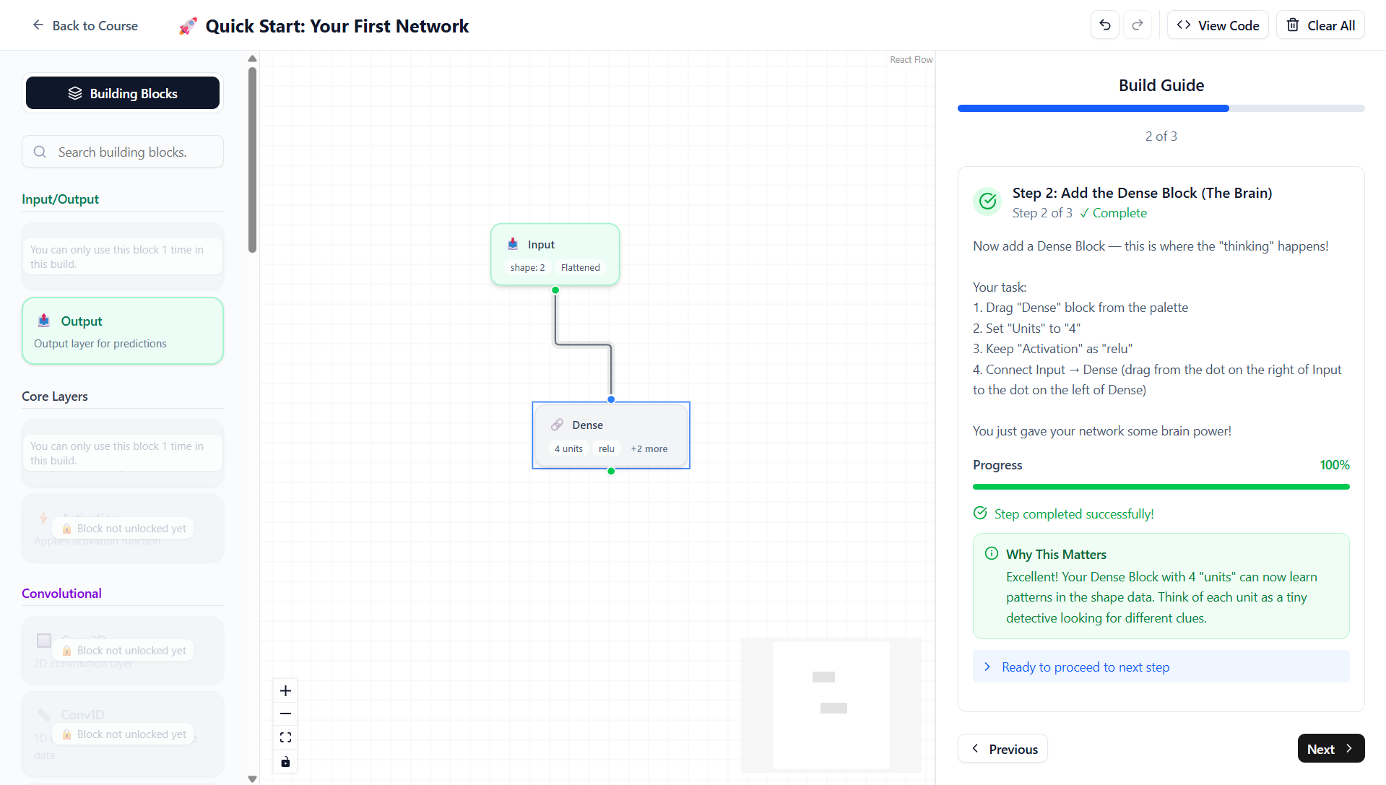
Task: Zoom out of the canvas
Action: [285, 714]
